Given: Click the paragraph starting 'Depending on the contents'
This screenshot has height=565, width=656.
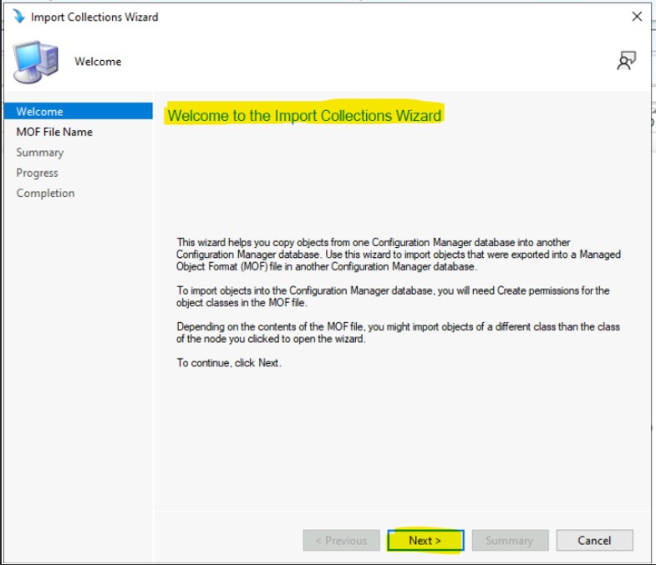Looking at the screenshot, I should tap(398, 333).
